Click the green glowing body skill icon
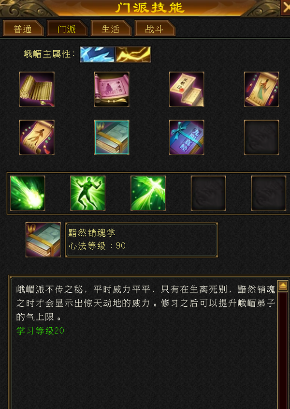The width and height of the screenshot is (290, 409). point(88,193)
